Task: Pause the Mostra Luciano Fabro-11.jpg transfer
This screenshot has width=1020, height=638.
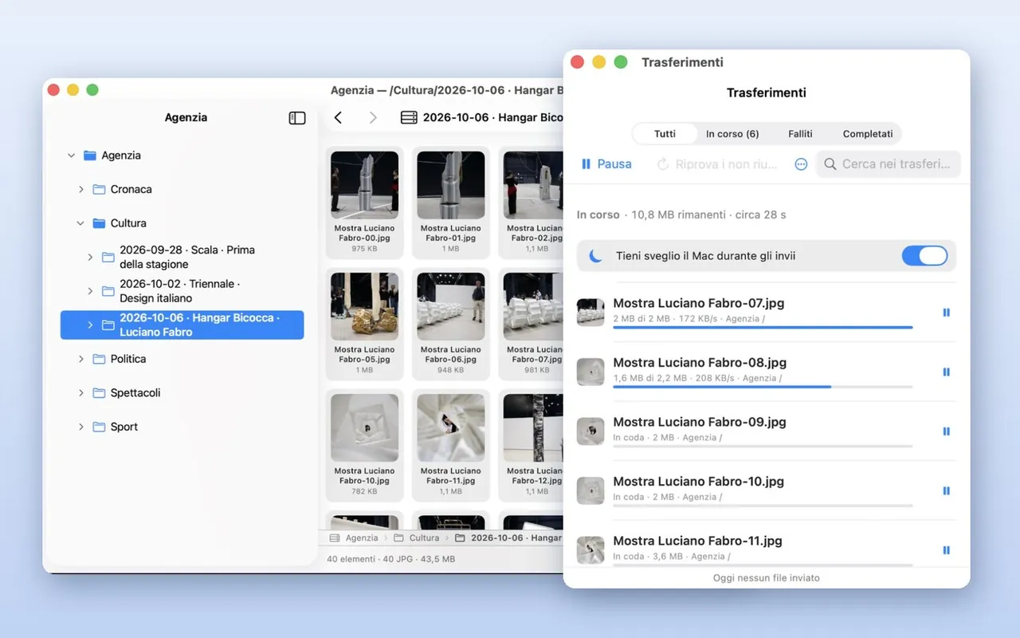Action: pyautogui.click(x=947, y=550)
